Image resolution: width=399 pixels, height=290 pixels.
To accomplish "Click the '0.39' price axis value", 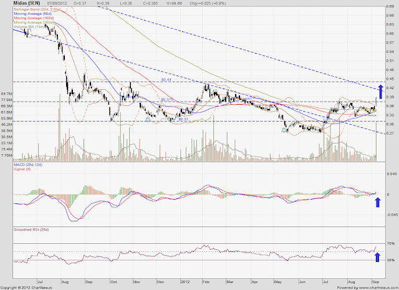I will (x=390, y=97).
